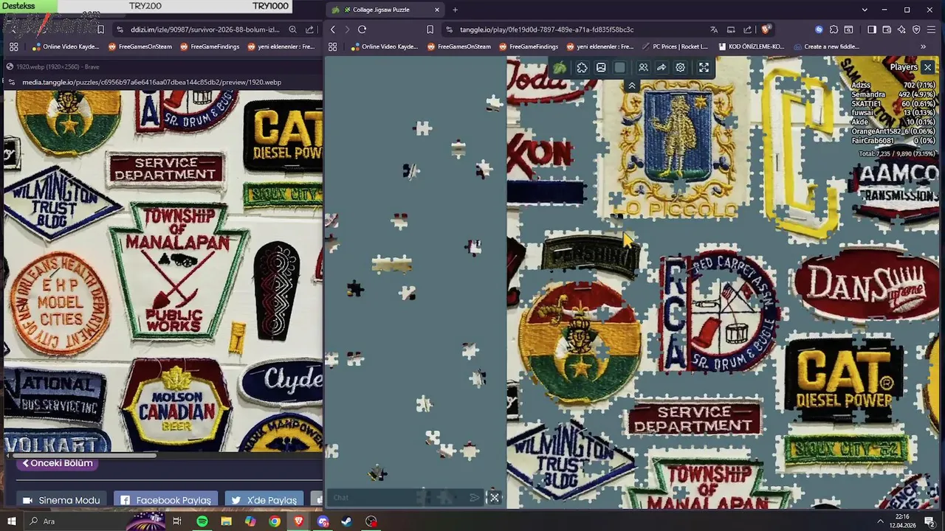Open FreeGamesOnSteam bookmark in right browser
The width and height of the screenshot is (945, 531).
458,46
